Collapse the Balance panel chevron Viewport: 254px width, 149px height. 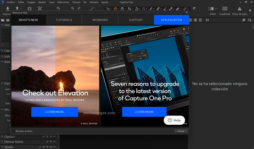2,62
